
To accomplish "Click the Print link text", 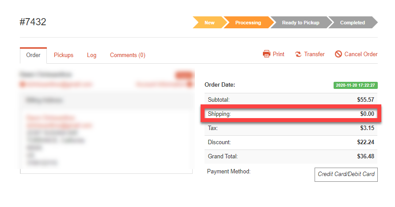I will (x=278, y=54).
